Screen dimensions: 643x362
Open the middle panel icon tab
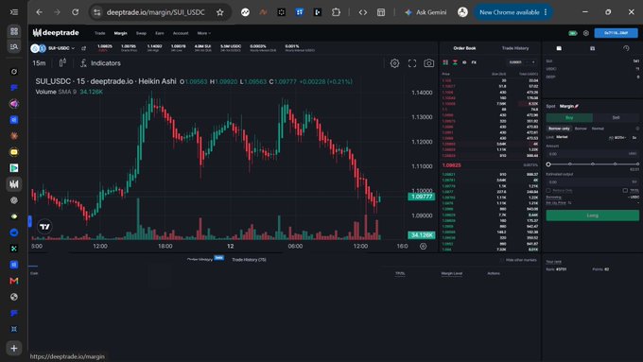coord(592,48)
